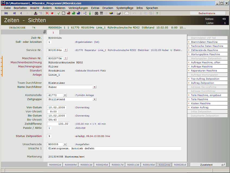Click the Bedienhistorie button
Screen dimensions: 230x173
click(x=208, y=13)
